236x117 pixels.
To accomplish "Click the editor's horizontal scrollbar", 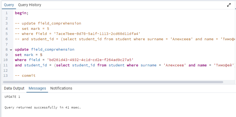I will (x=113, y=82).
